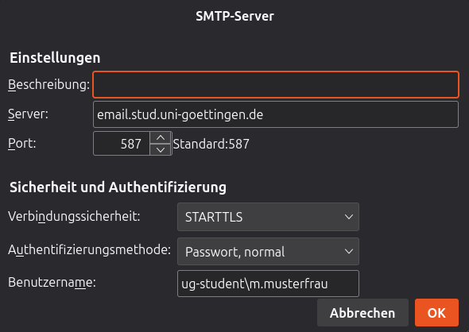Image resolution: width=469 pixels, height=332 pixels.
Task: Click the Server label
Action: click(x=28, y=114)
